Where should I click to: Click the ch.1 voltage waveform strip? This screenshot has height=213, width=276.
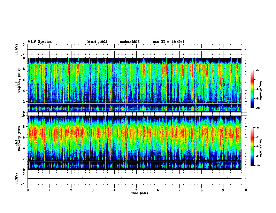[x=136, y=49]
